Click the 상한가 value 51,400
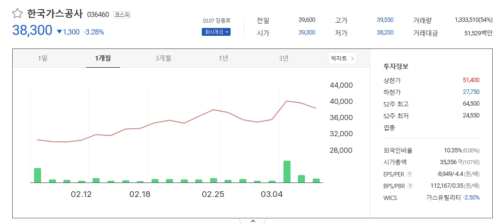Screen dimensions: 501x224 click(x=471, y=80)
